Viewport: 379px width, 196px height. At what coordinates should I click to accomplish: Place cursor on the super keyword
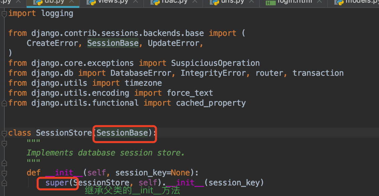pos(57,183)
